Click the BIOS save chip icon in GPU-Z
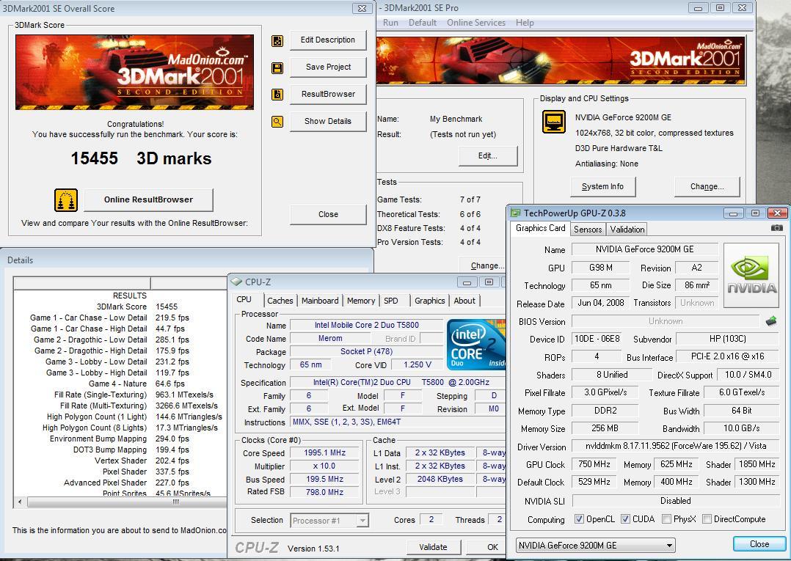Image resolution: width=791 pixels, height=561 pixels. 770,321
